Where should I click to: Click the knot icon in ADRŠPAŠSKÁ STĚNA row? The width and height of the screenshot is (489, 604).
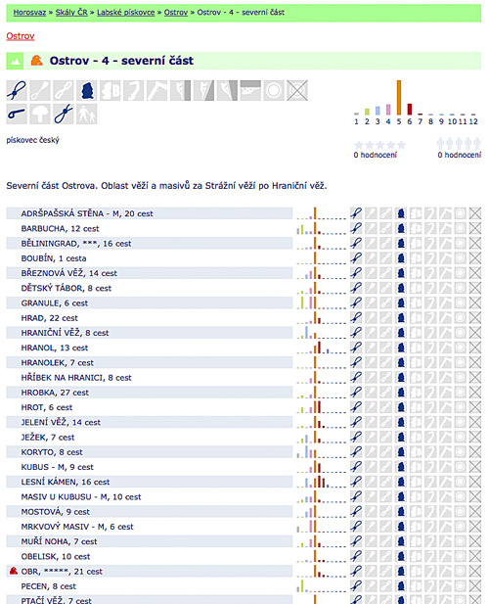356,213
